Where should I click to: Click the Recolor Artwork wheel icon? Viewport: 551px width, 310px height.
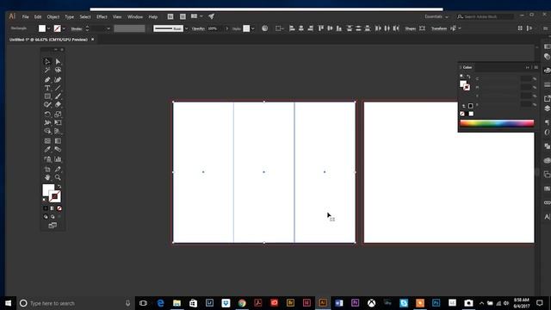[x=264, y=28]
